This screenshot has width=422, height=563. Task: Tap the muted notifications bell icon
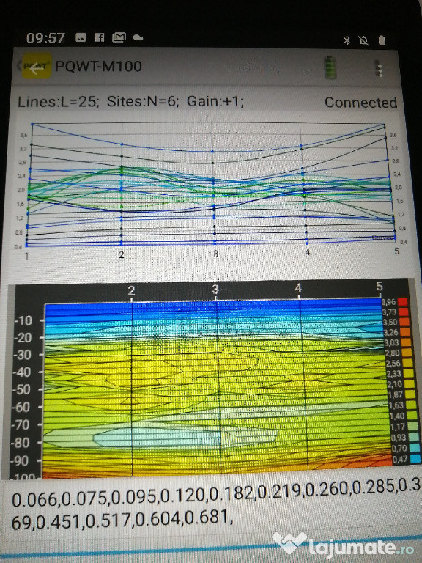tap(363, 40)
